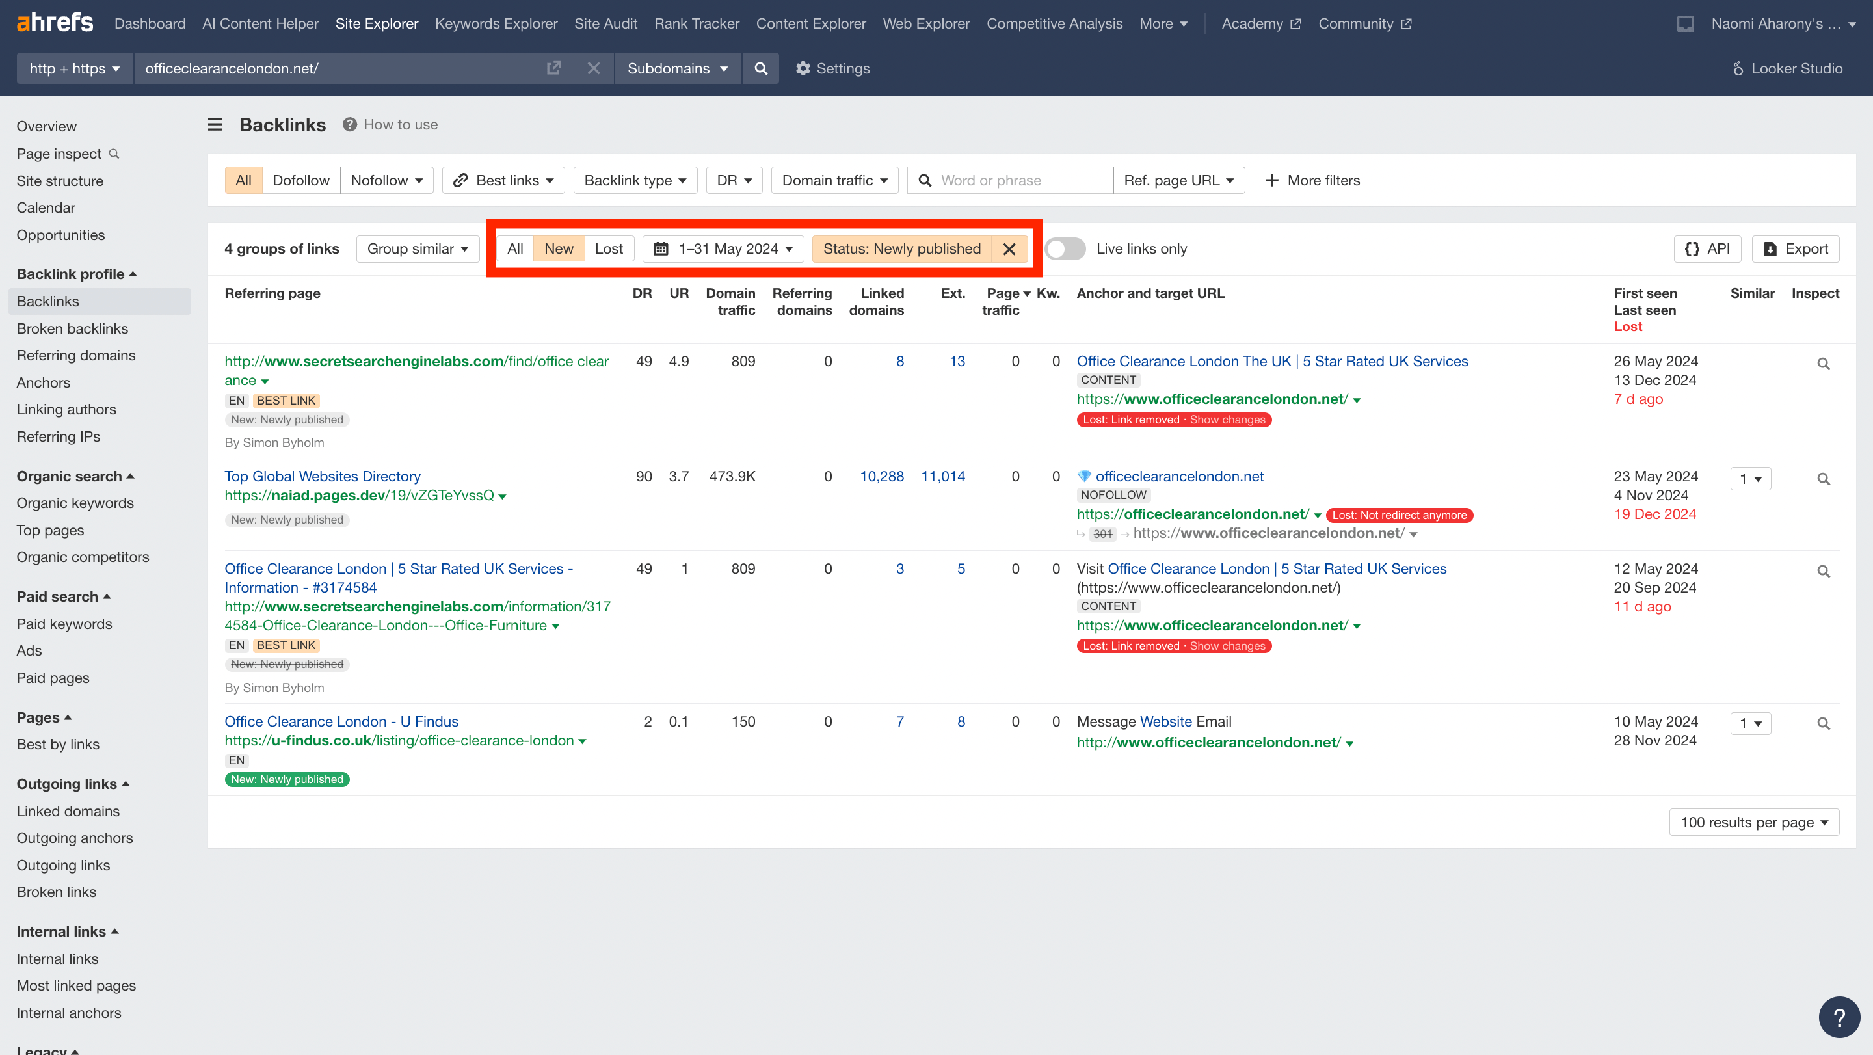
Task: Open Rank Tracker
Action: [697, 23]
